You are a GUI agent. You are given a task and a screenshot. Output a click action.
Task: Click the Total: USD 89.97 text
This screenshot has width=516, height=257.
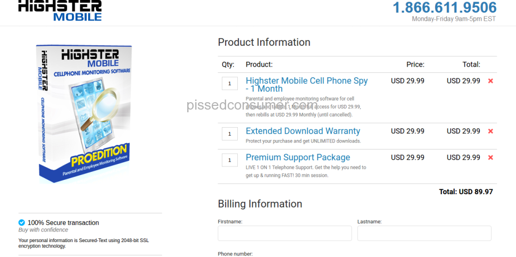[466, 192]
